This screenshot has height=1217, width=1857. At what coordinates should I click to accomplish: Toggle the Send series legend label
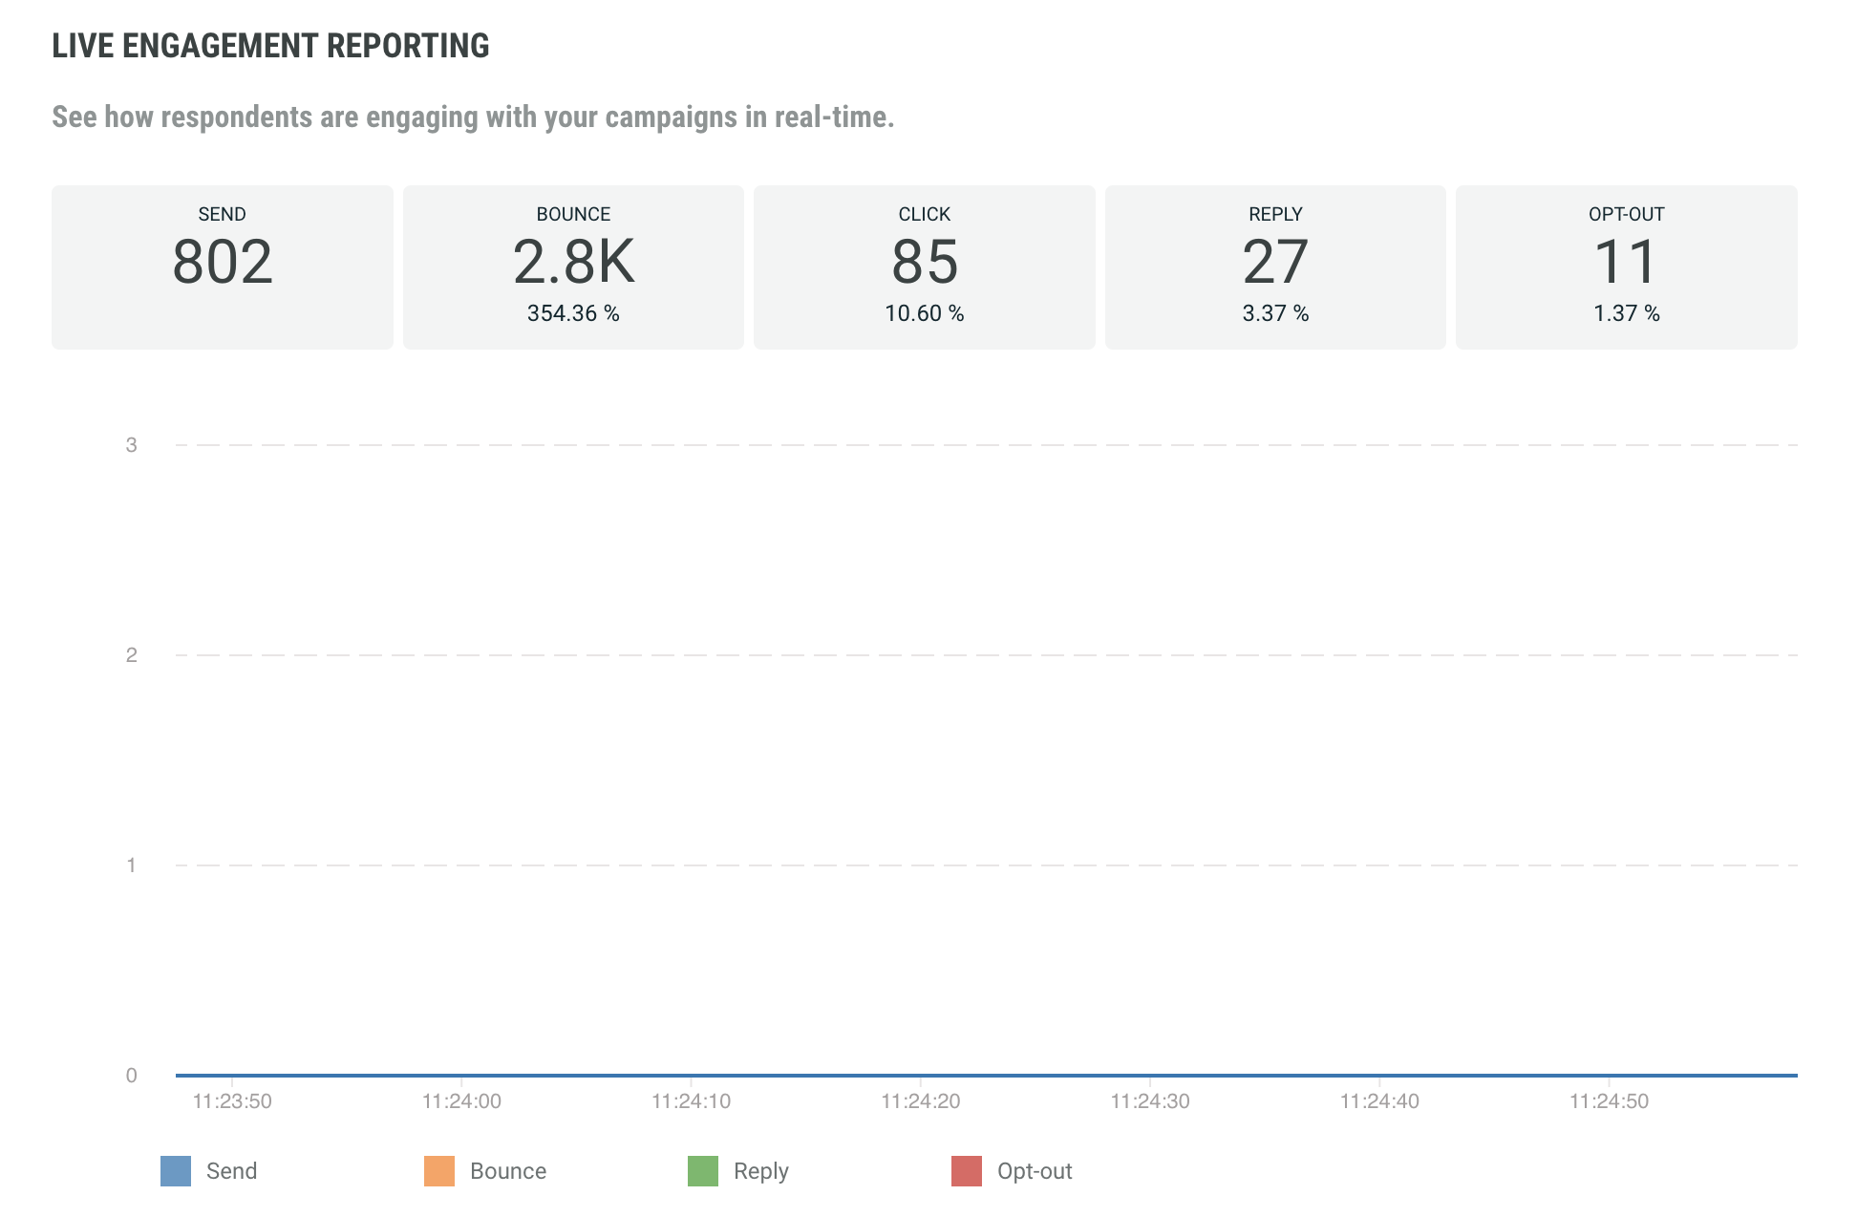[x=231, y=1171]
